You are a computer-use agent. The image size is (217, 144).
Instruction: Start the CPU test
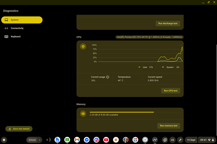pyautogui.click(x=170, y=91)
